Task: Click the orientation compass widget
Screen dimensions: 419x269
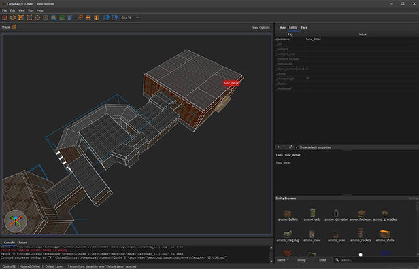Action: click(16, 221)
